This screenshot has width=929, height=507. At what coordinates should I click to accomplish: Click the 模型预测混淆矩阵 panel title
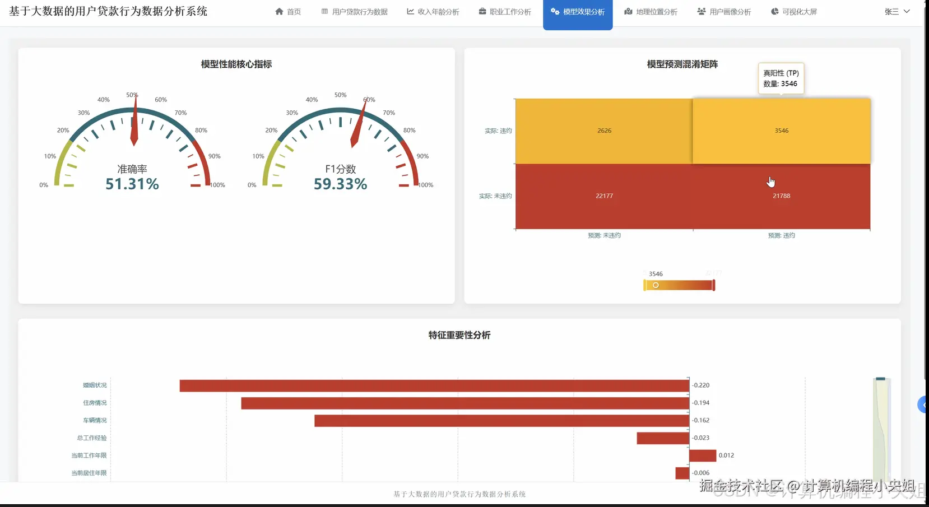tap(682, 64)
